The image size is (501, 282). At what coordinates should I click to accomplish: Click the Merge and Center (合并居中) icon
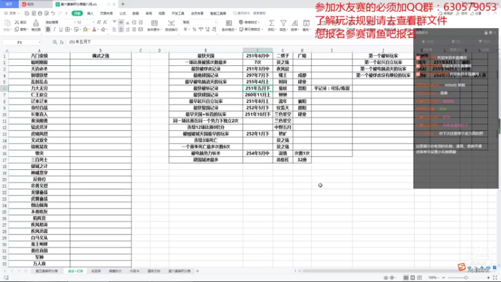(x=154, y=23)
